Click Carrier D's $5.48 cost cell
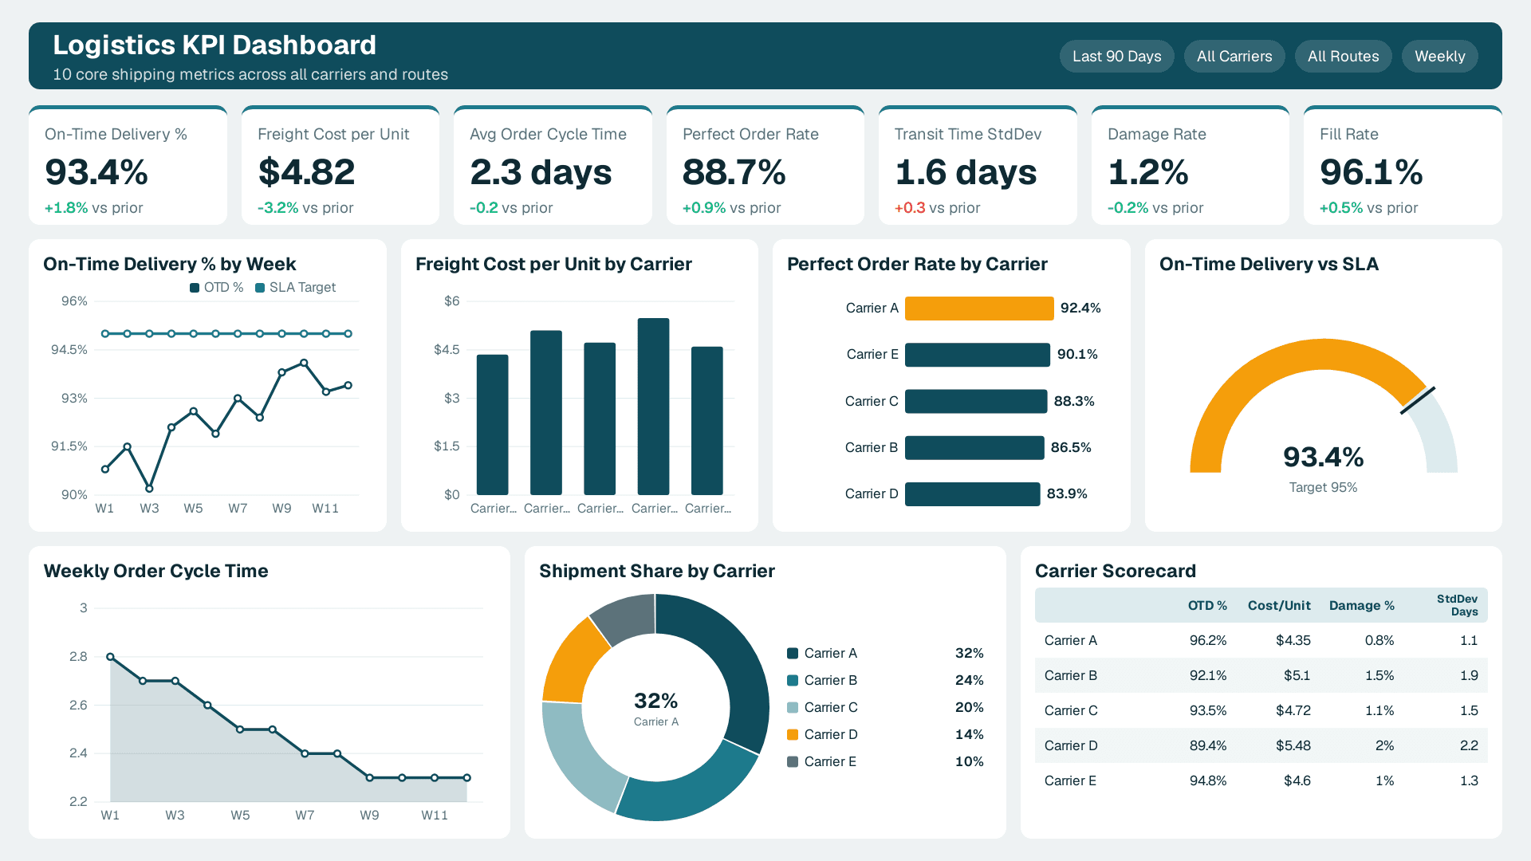Screen dimensions: 1531x861 (1293, 746)
